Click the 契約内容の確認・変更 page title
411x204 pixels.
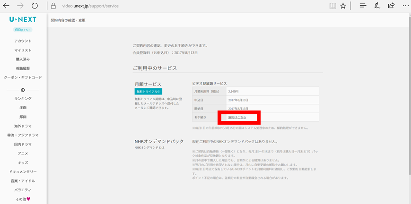tap(68, 20)
